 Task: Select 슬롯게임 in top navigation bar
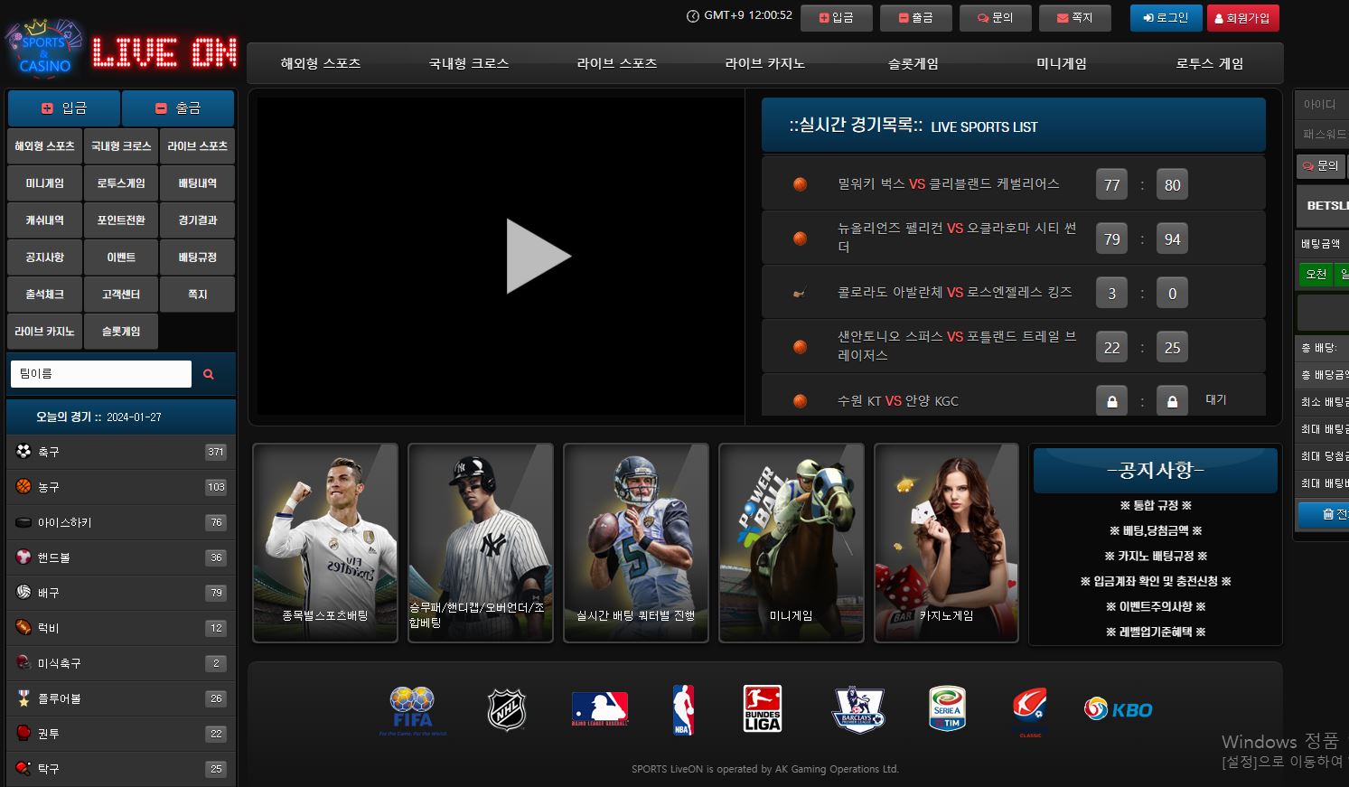coord(913,64)
